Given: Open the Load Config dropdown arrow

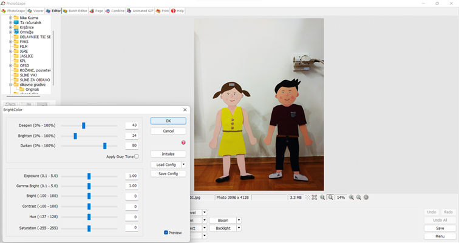Looking at the screenshot, I should [x=183, y=164].
